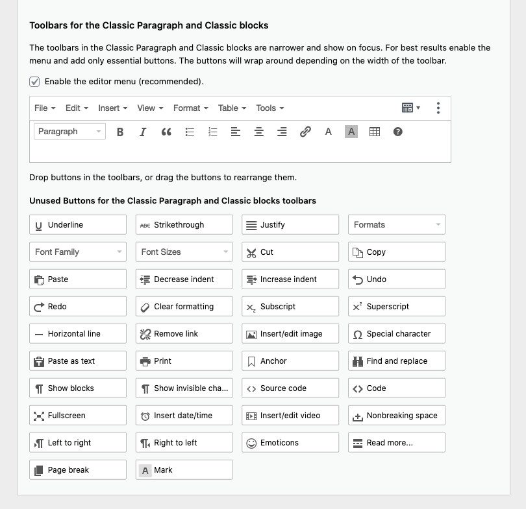Disable the editor menu checkbox
Viewport: 526px width, 509px height.
(x=34, y=82)
